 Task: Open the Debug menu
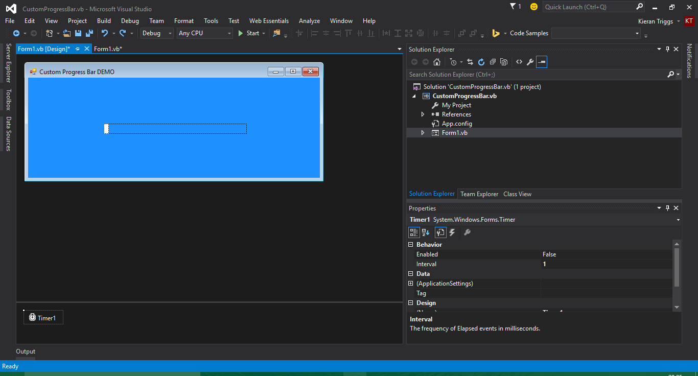pyautogui.click(x=130, y=21)
